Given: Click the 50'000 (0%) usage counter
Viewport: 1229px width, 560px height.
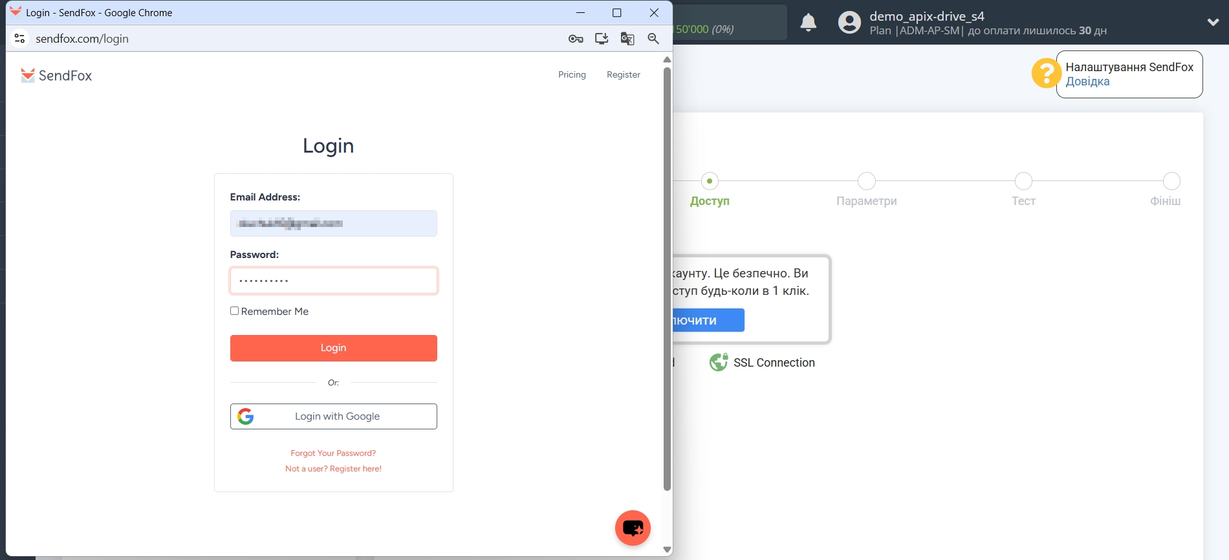Looking at the screenshot, I should [x=705, y=29].
